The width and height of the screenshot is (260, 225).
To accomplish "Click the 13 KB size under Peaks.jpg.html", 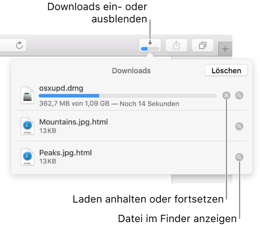I will 48,161.
